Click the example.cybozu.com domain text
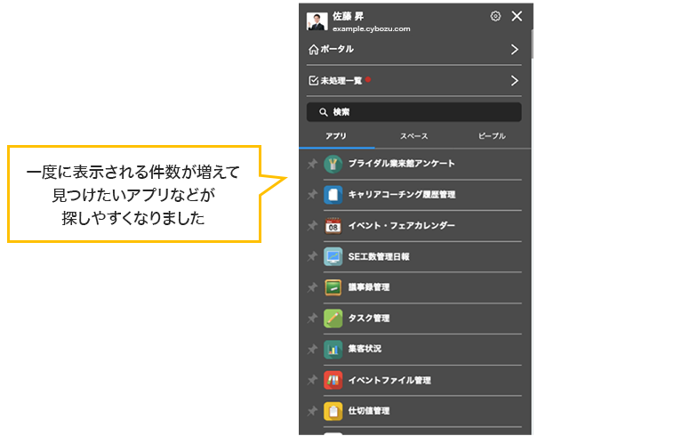 click(372, 28)
